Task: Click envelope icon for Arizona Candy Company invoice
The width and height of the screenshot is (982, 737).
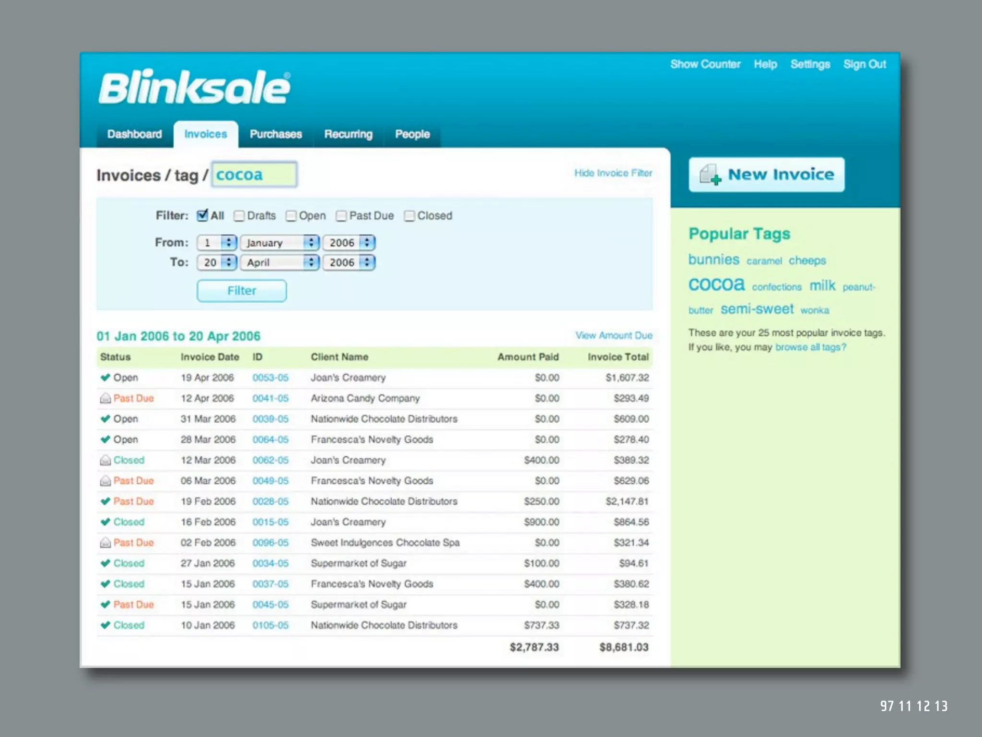Action: tap(105, 398)
